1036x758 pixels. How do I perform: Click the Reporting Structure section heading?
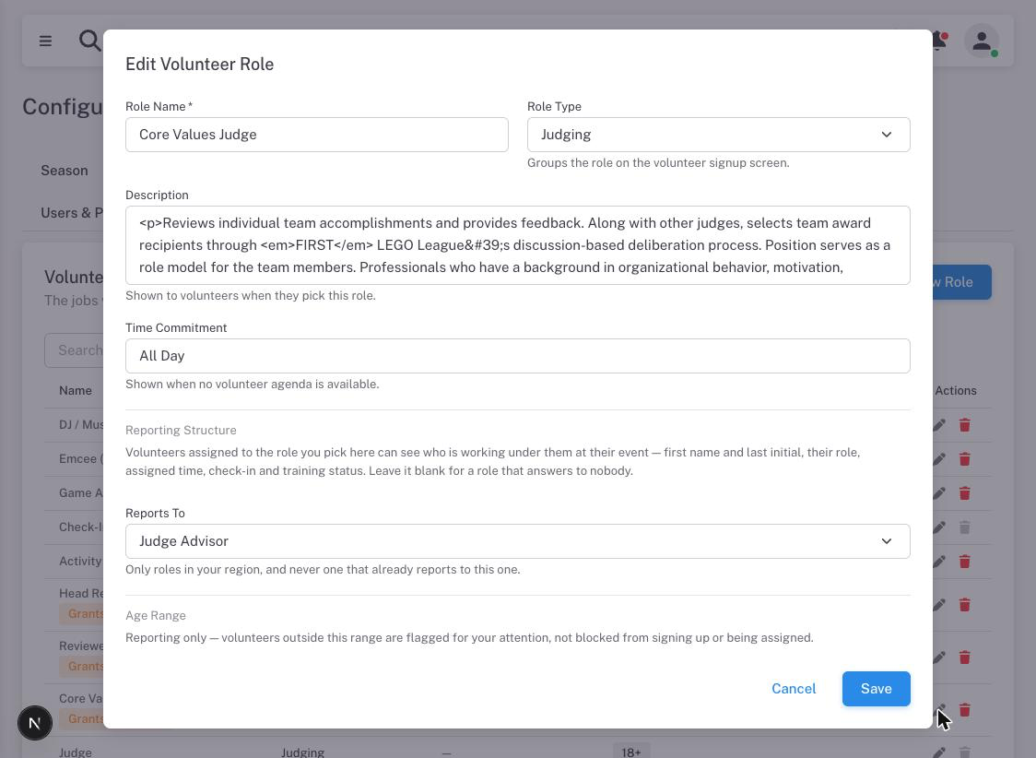181,431
